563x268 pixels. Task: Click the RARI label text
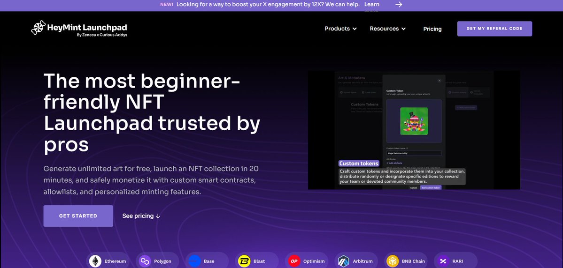[x=457, y=261]
